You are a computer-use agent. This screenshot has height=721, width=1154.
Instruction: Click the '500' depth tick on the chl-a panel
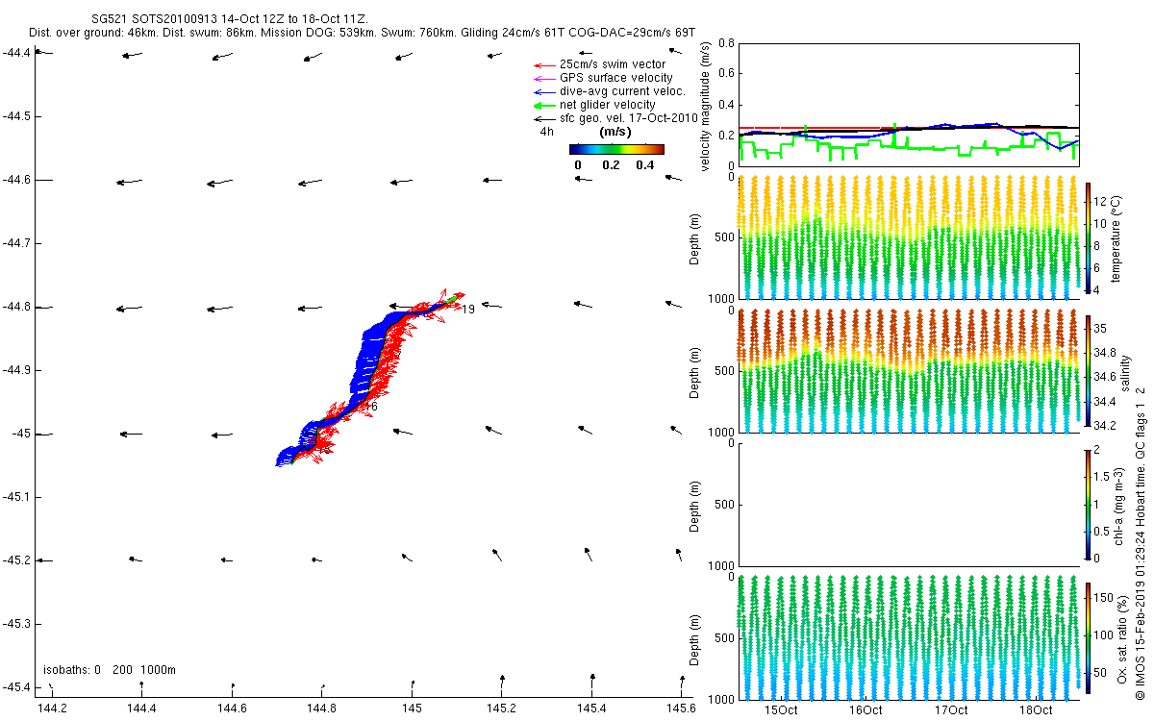[723, 505]
